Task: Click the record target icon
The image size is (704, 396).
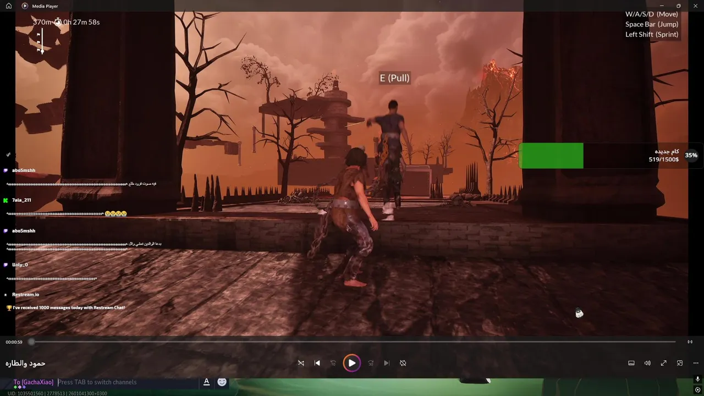Action: click(x=697, y=390)
